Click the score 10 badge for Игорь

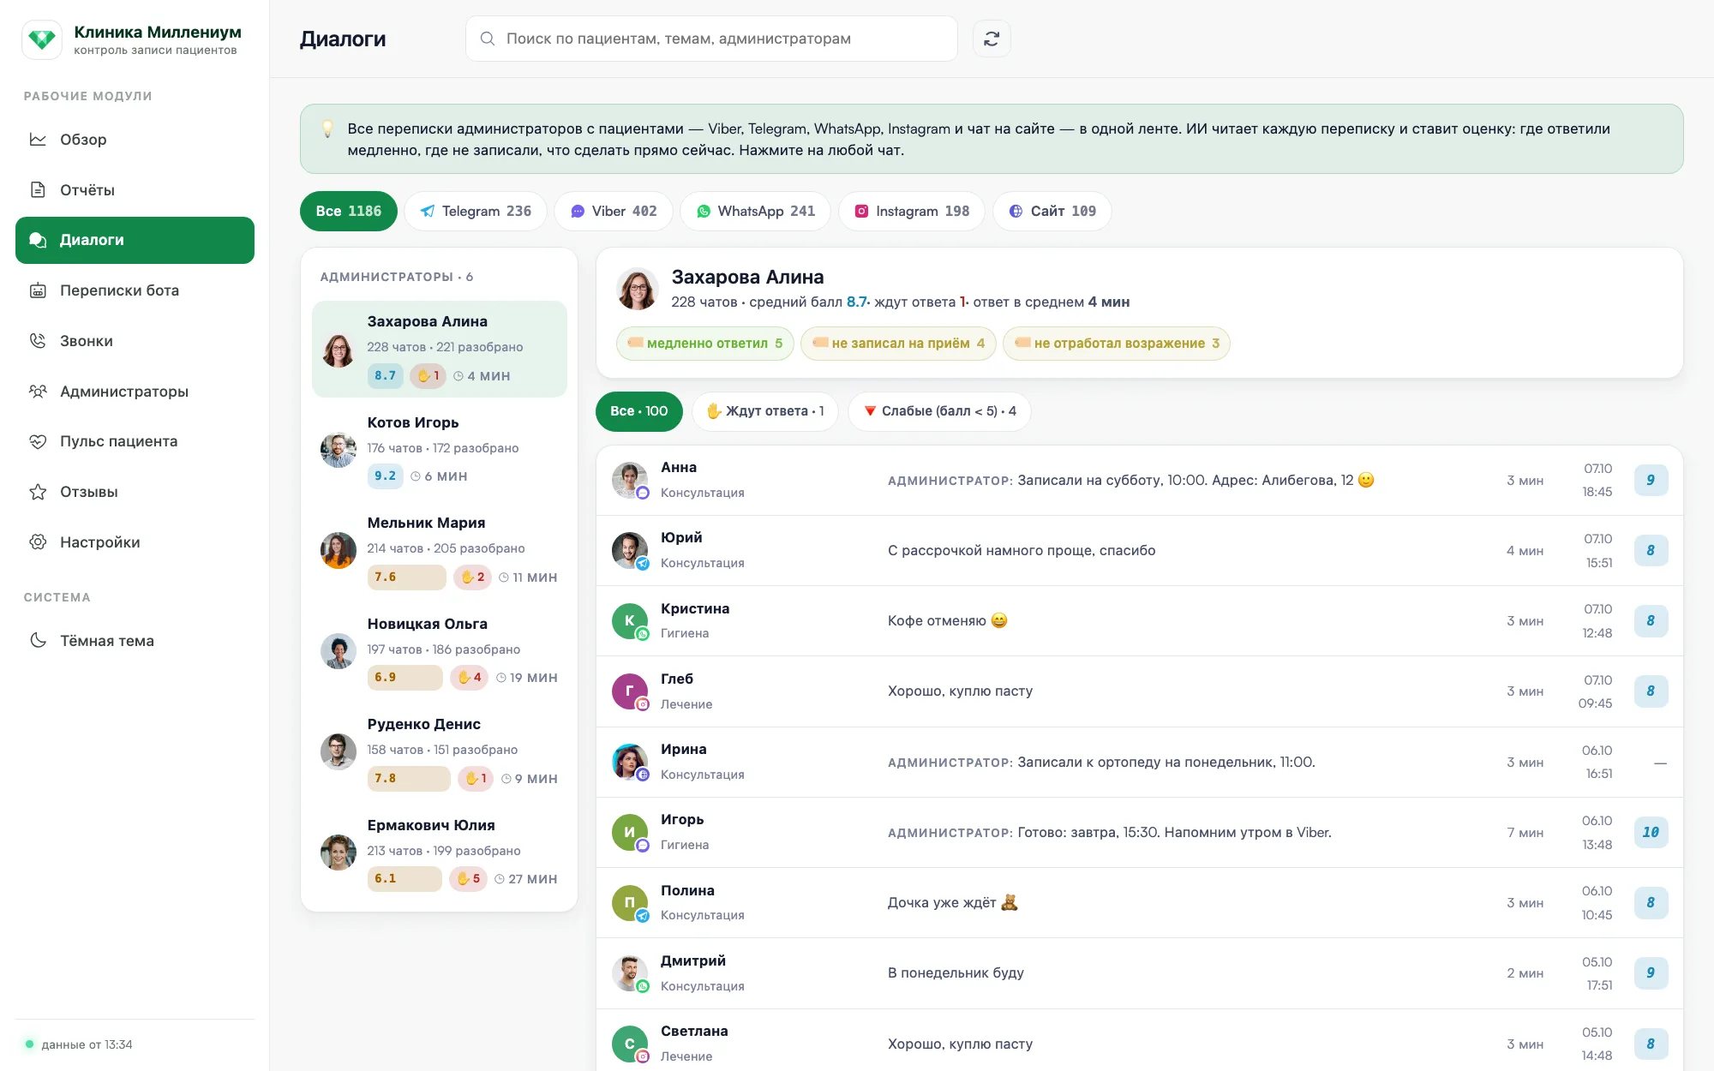click(1651, 832)
